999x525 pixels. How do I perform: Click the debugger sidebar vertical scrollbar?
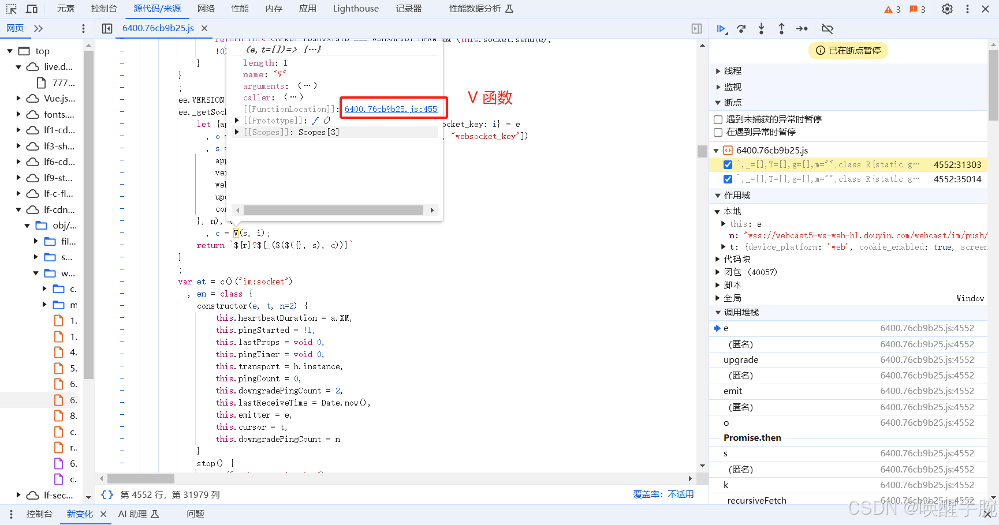tap(993, 85)
